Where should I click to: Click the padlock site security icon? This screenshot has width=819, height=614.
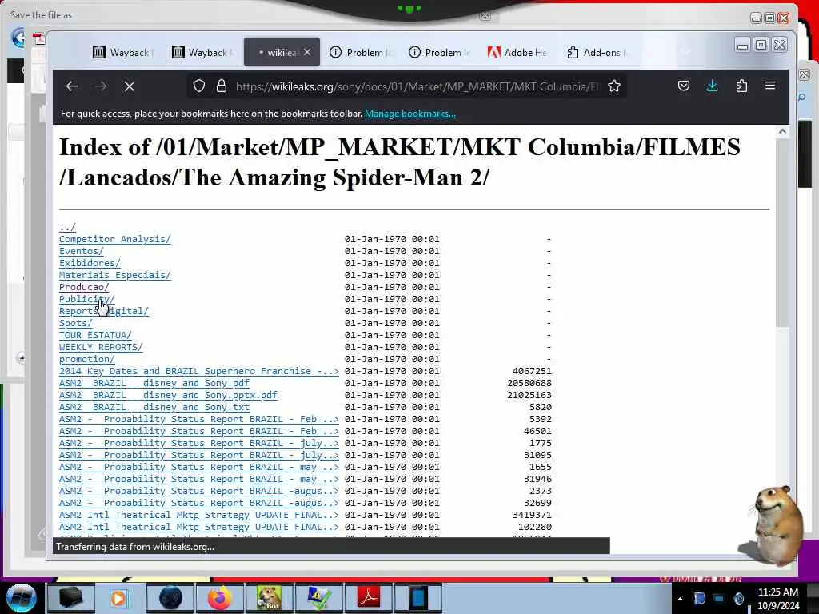(222, 86)
